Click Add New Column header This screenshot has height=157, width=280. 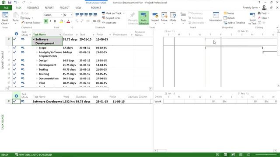137,97
